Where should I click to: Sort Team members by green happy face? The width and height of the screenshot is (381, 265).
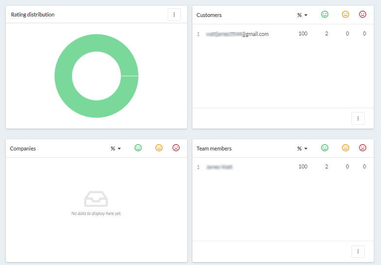click(x=325, y=148)
